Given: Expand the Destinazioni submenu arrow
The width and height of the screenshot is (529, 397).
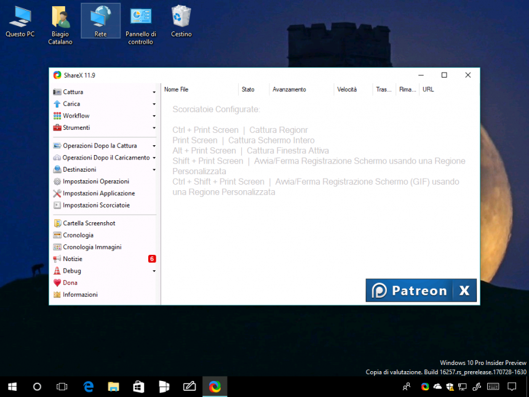Looking at the screenshot, I should click(x=154, y=169).
